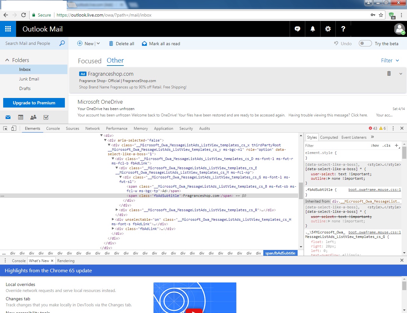This screenshot has height=313, width=407.
Task: Click Upgrade to Premium button
Action: pyautogui.click(x=34, y=103)
